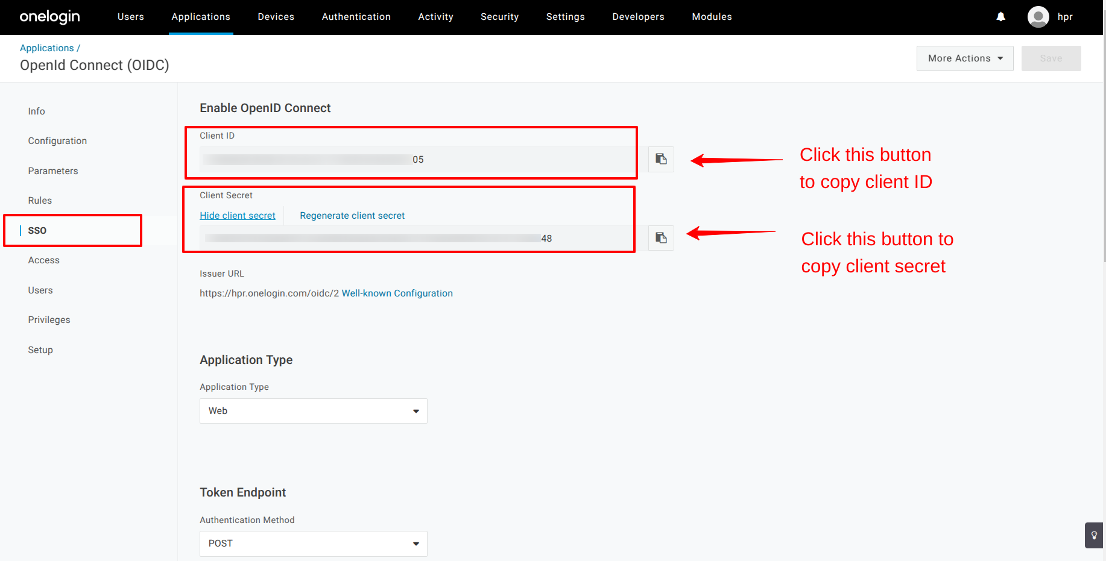1106x561 pixels.
Task: Open Well-known Configuration link
Action: tap(397, 293)
